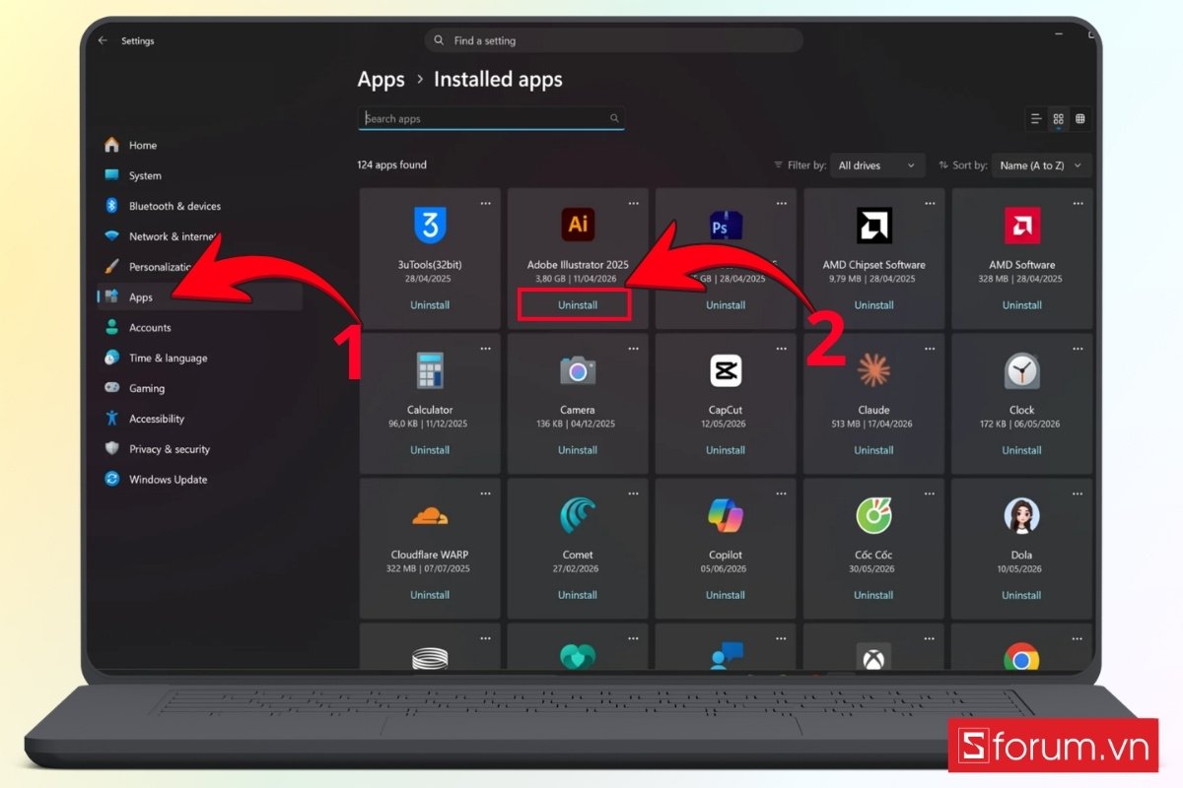Uninstall Cloudflare WARP
The image size is (1183, 788).
click(430, 595)
